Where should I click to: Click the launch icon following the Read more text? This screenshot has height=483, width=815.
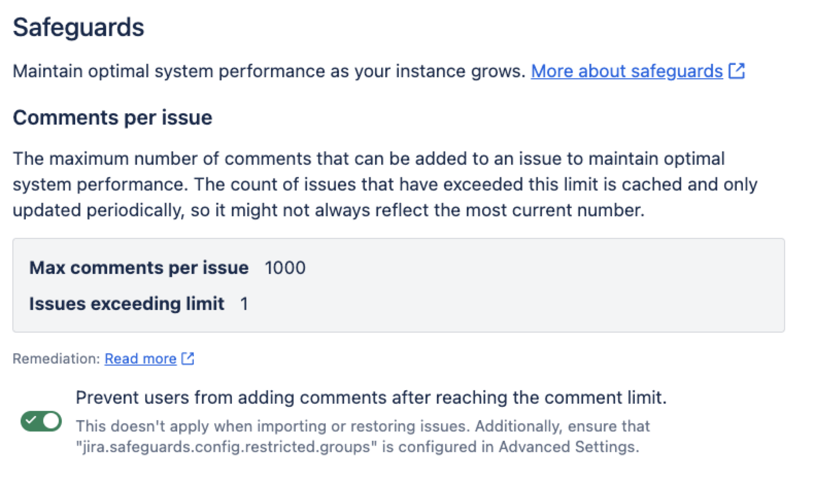pos(188,357)
